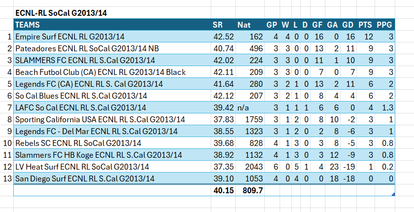Image resolution: width=414 pixels, height=212 pixels.
Task: Click the PTS column header
Action: coord(365,25)
